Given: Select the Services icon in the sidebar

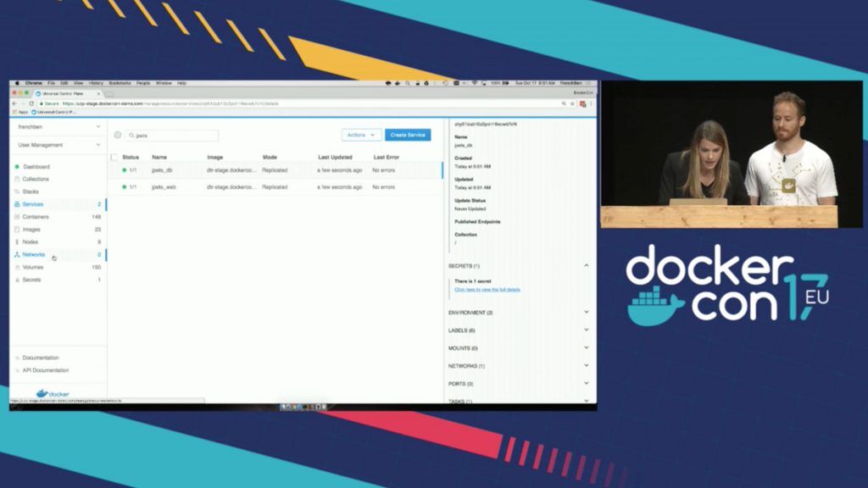Looking at the screenshot, I should click(17, 204).
